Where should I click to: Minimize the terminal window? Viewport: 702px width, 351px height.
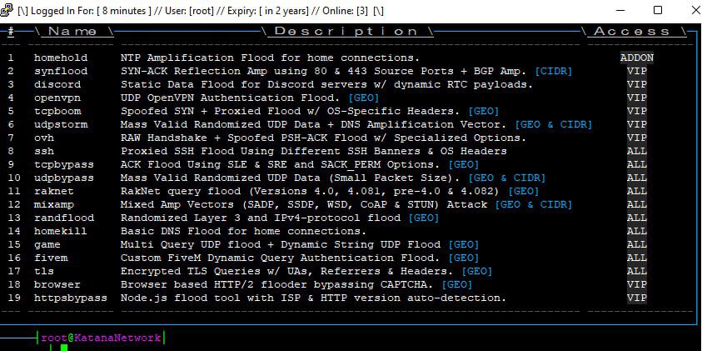click(x=621, y=10)
